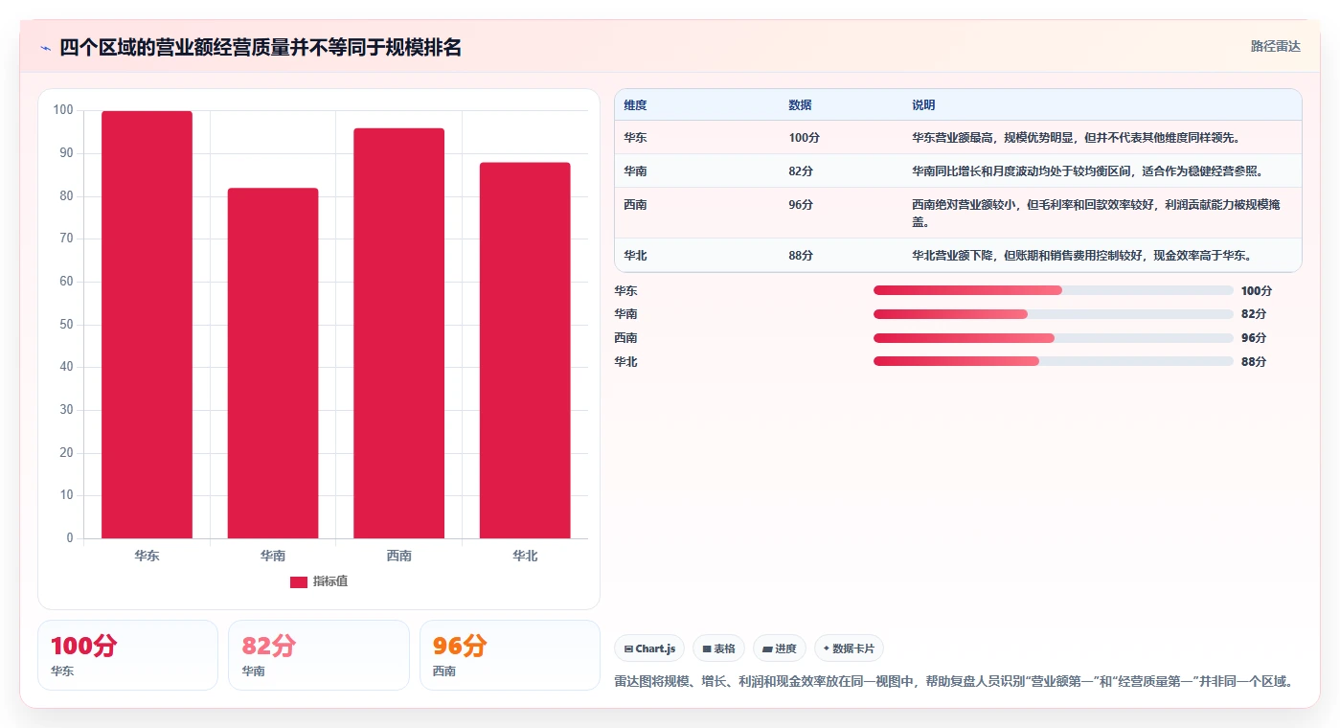This screenshot has height=728, width=1340.
Task: Click the 数据卡片 chip
Action: click(849, 648)
